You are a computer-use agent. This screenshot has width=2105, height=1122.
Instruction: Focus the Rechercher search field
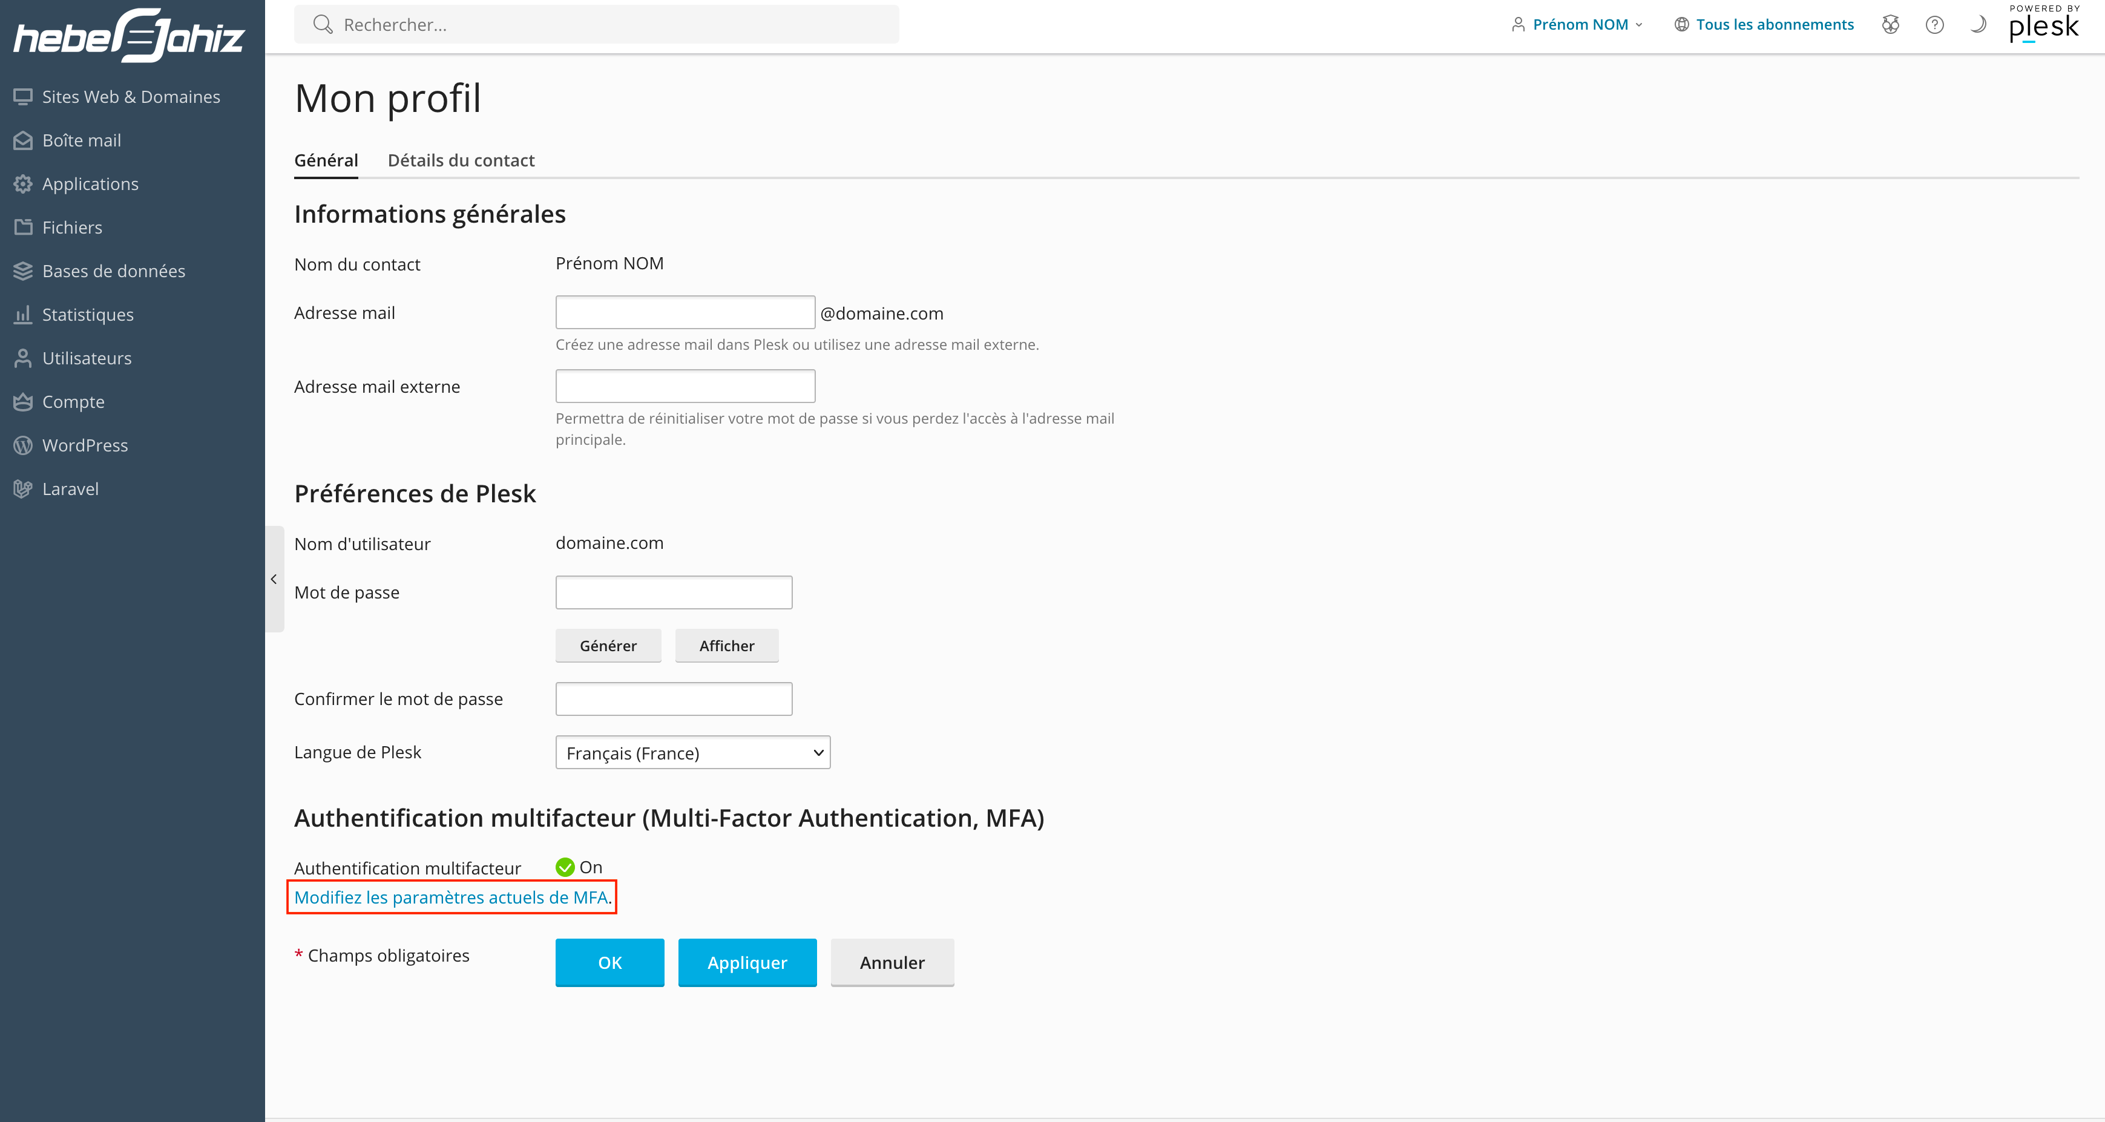click(597, 25)
